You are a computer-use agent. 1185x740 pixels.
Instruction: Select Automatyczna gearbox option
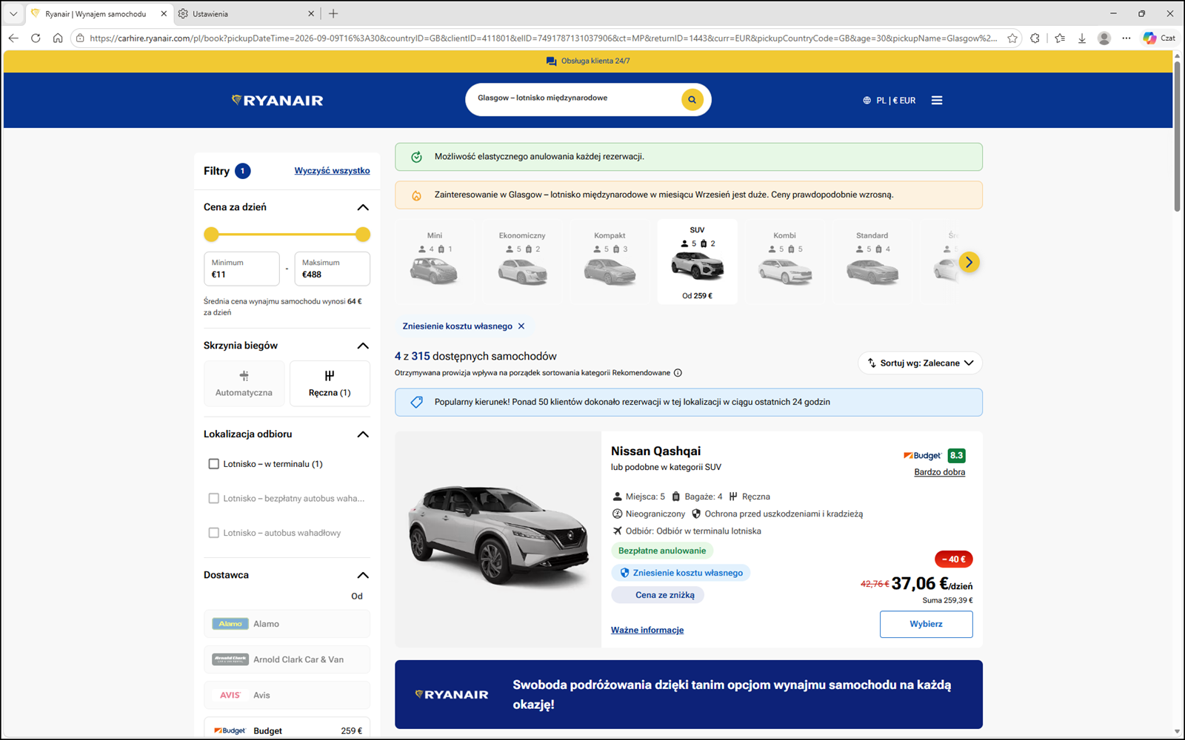tap(244, 383)
